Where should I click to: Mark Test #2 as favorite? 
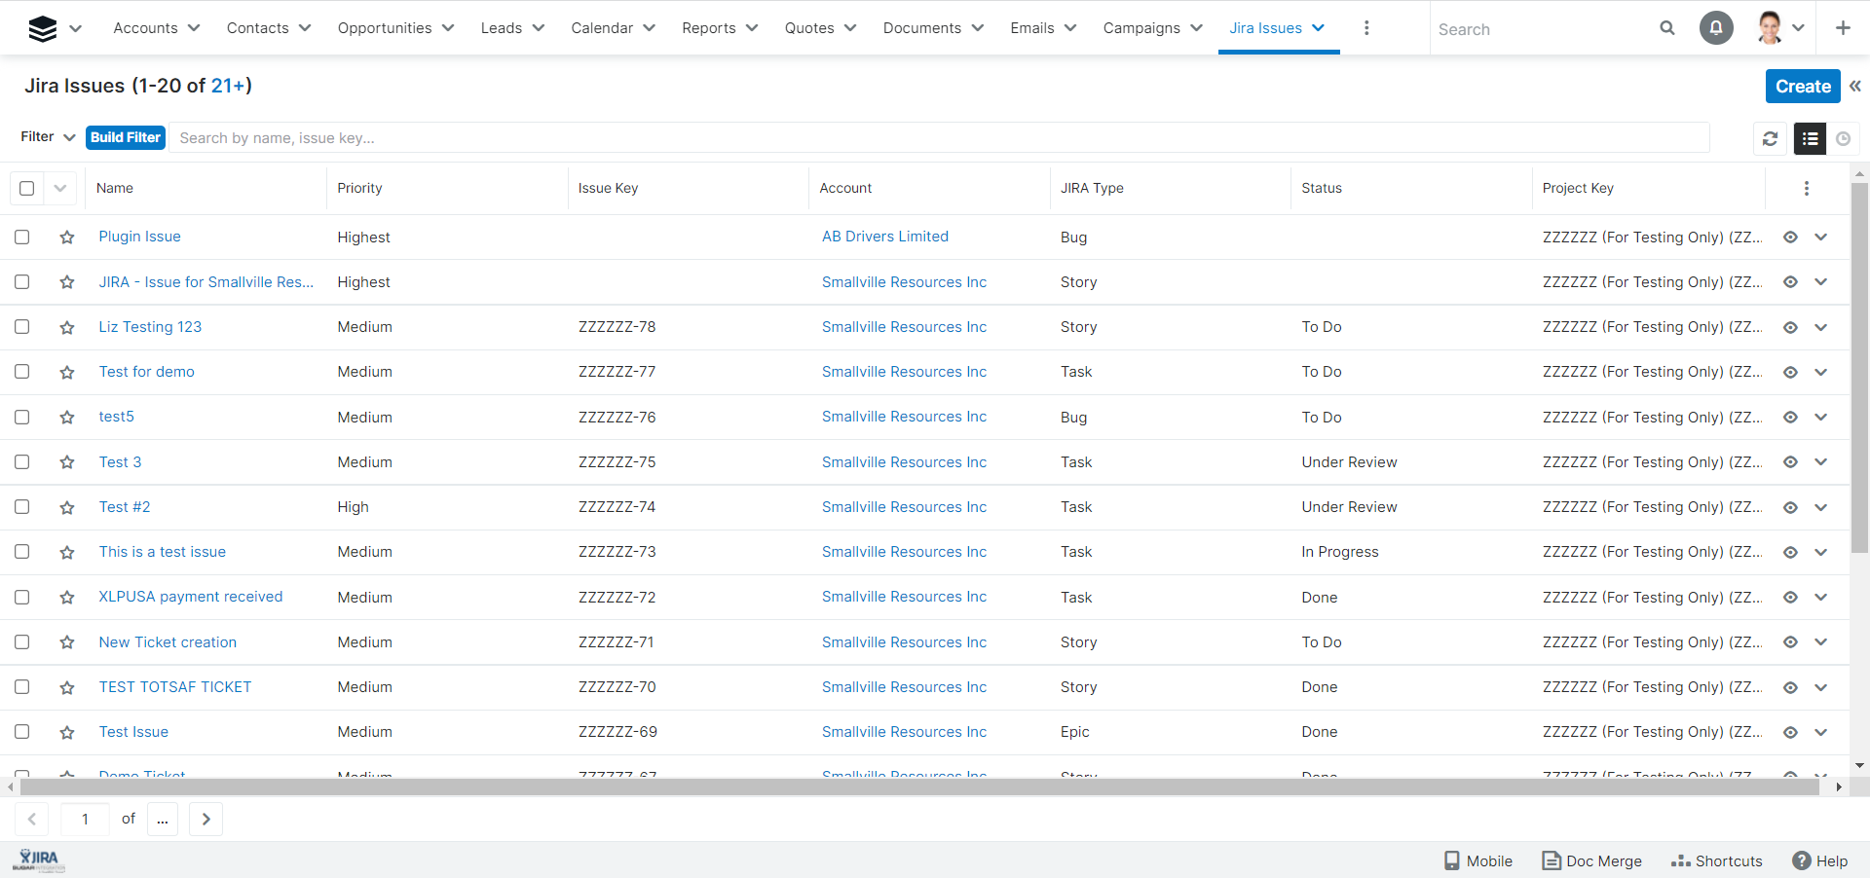click(x=66, y=507)
